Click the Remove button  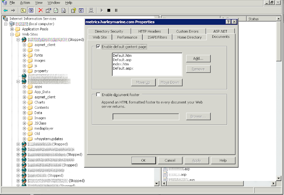[198, 69]
